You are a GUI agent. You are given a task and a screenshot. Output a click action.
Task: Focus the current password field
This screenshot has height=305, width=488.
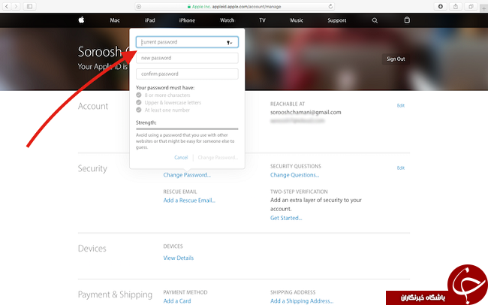point(187,42)
